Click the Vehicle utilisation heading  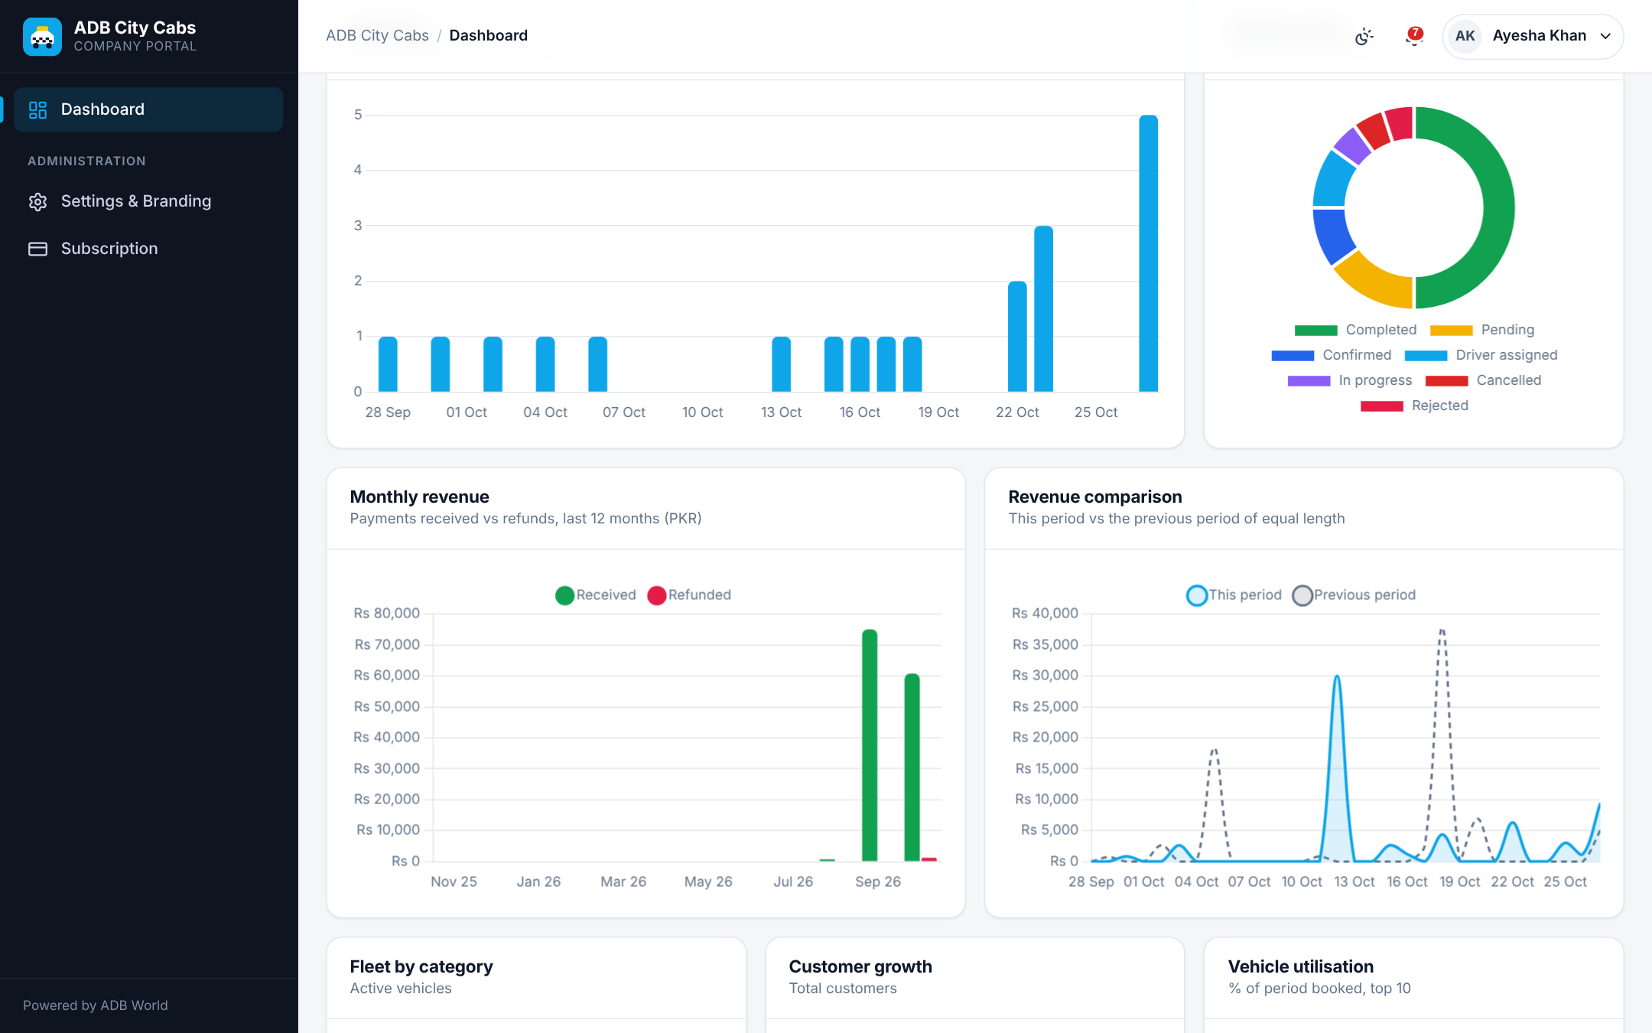point(1300,966)
